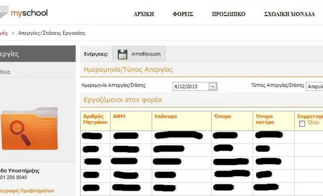Open Τύπος Απεργίας/Στάσης combo box

point(314,87)
